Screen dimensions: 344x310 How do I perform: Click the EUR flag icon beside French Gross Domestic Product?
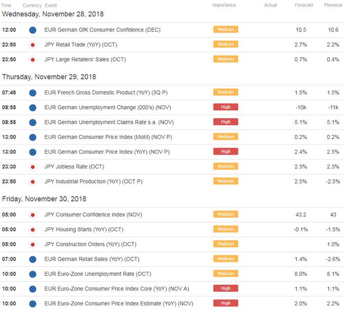click(x=33, y=93)
